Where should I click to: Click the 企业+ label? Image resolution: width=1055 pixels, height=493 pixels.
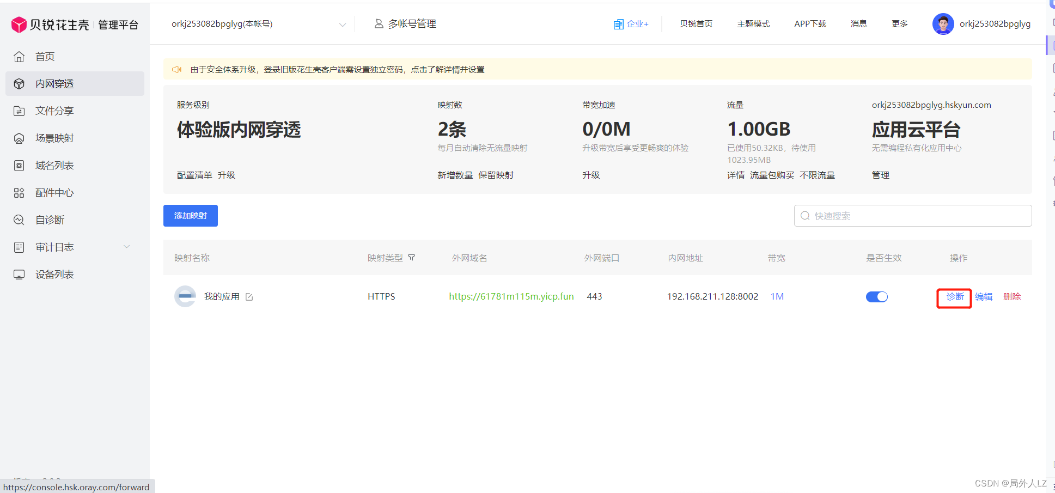[x=638, y=24]
